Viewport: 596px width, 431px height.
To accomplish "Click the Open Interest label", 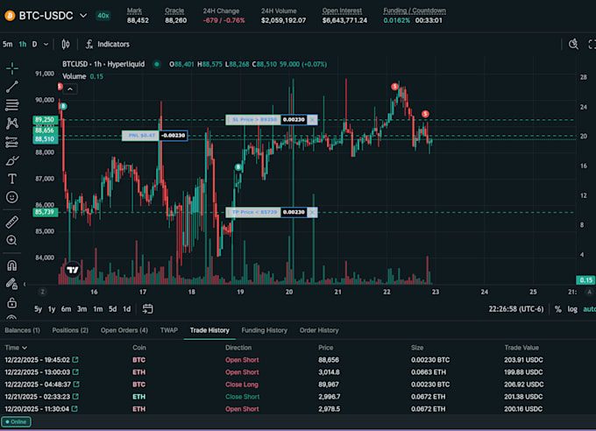I will [342, 11].
